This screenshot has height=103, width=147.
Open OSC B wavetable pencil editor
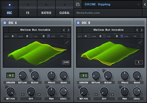coord(140,42)
